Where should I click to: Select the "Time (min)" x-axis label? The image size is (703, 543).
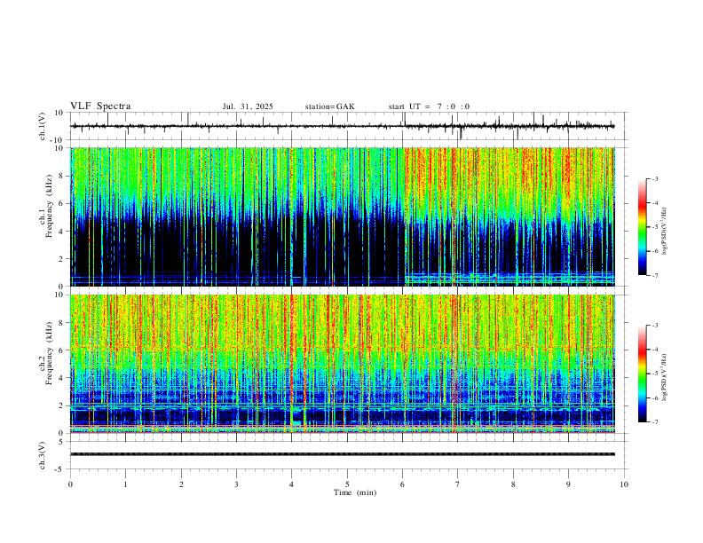pyautogui.click(x=355, y=492)
